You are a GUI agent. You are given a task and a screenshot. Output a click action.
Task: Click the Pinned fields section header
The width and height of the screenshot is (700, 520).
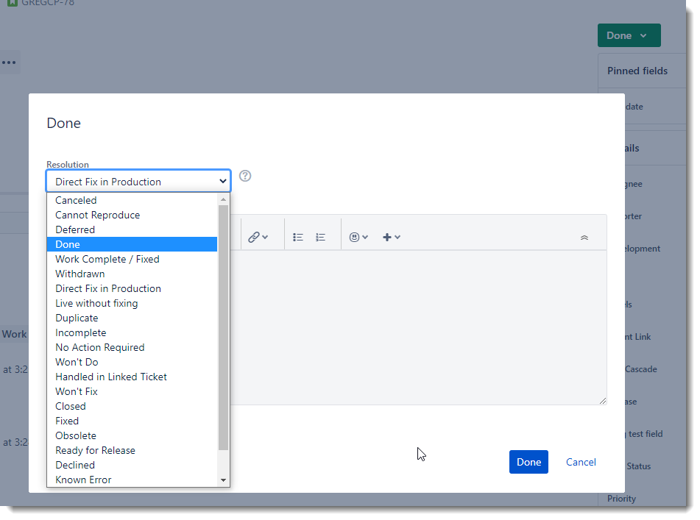point(637,71)
